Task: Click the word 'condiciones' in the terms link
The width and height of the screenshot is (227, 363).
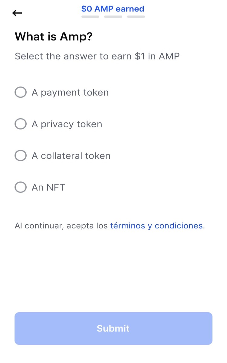Action: click(x=179, y=226)
